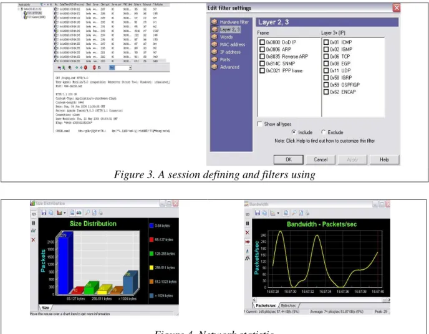Viewport: 429px width, 334px height.
Task: Check the 0x01 ICMP protocol box
Action: point(326,42)
